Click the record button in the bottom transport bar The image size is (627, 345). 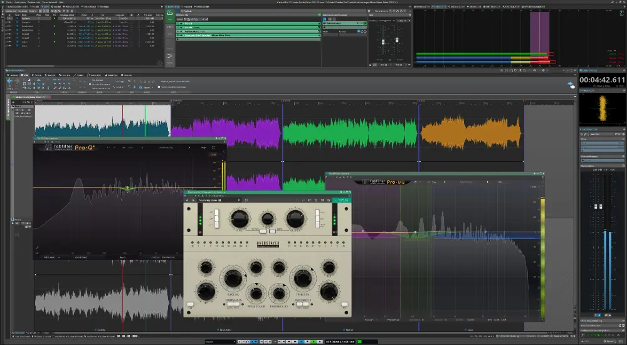tap(320, 342)
